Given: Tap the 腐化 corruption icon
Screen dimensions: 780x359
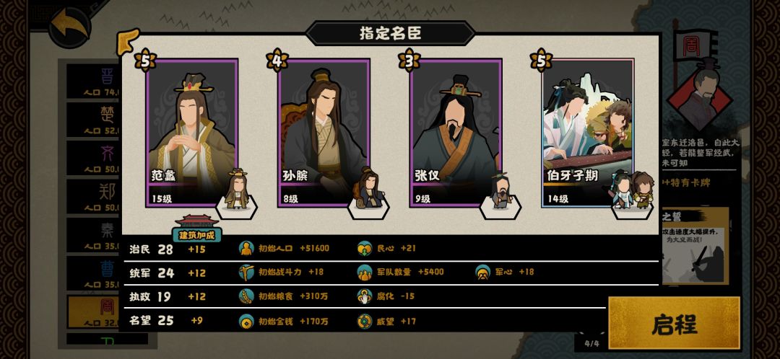Looking at the screenshot, I should pos(365,296).
